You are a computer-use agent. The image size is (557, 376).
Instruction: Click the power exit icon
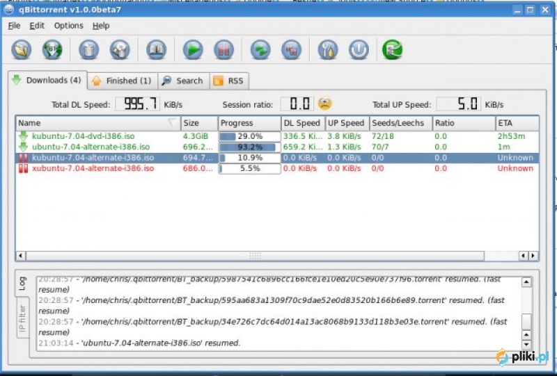359,49
